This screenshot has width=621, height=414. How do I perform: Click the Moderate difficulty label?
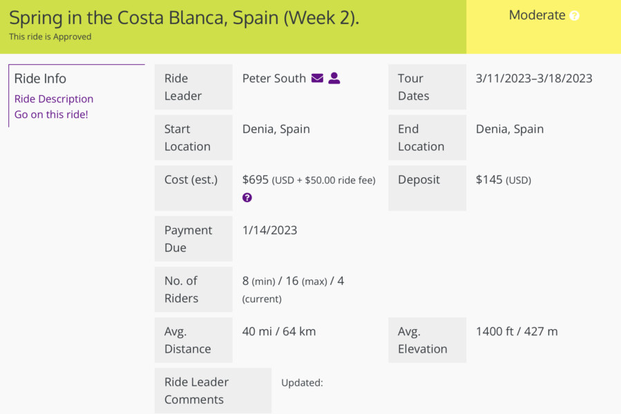[x=537, y=15]
